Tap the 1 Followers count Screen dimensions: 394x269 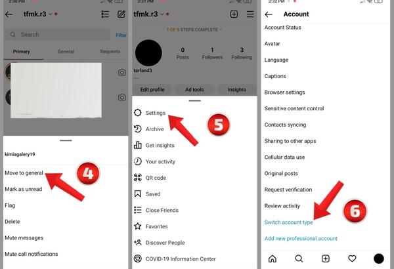click(212, 54)
